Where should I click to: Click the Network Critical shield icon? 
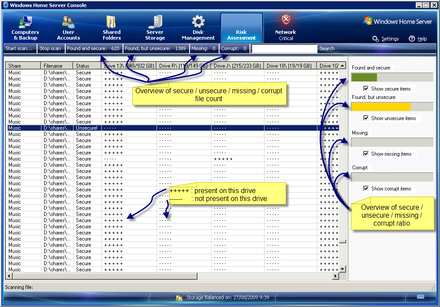pyautogui.click(x=286, y=20)
